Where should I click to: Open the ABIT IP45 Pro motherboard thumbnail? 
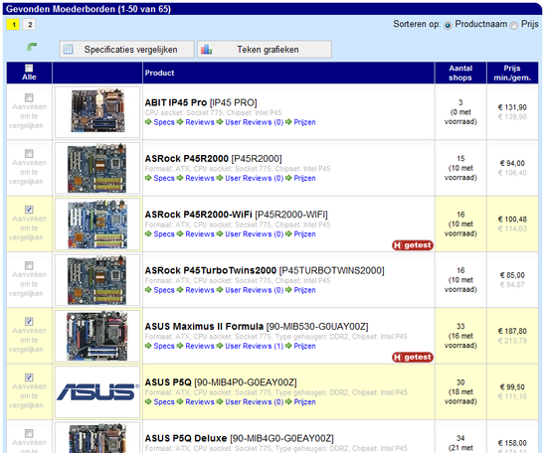pyautogui.click(x=97, y=111)
